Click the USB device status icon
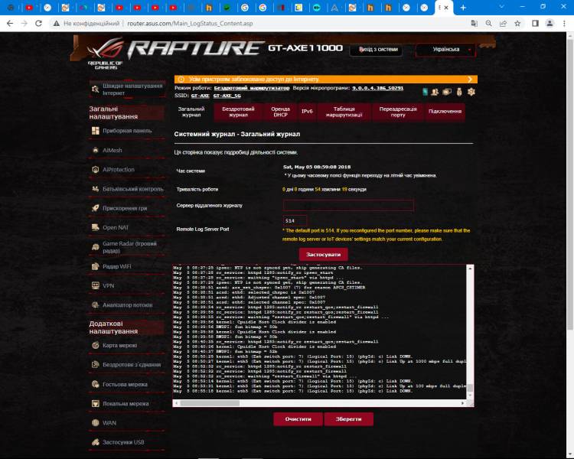This screenshot has width=574, height=459. (x=459, y=92)
